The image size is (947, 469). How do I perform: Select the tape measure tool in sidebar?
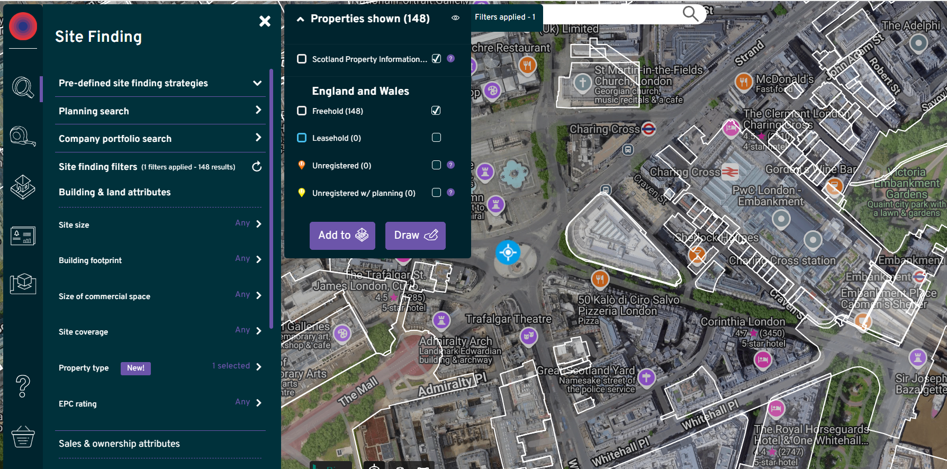pyautogui.click(x=23, y=136)
